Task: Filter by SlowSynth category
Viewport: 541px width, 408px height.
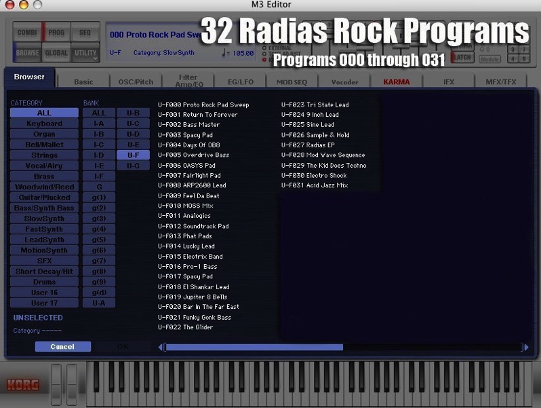Action: point(44,219)
